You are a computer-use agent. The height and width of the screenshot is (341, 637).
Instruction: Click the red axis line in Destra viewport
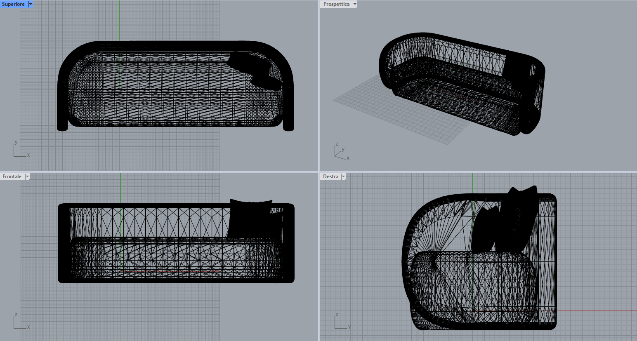click(598, 311)
